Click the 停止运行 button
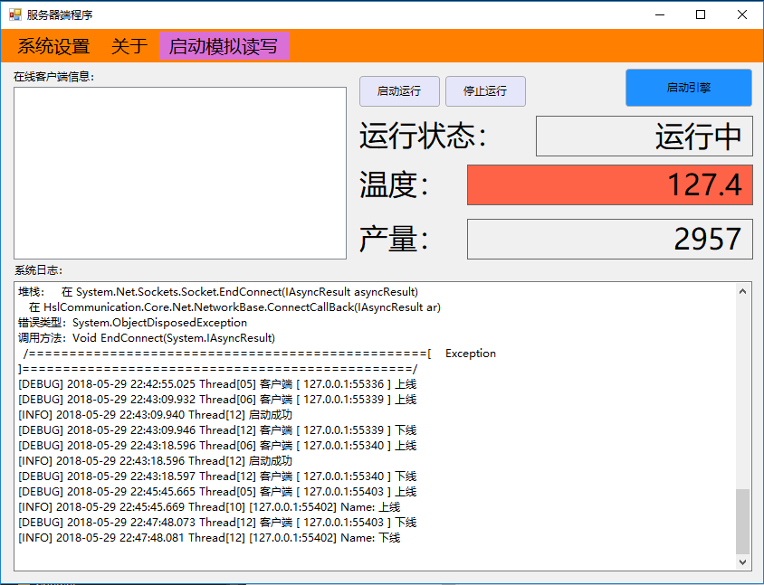The width and height of the screenshot is (764, 585). coord(485,91)
